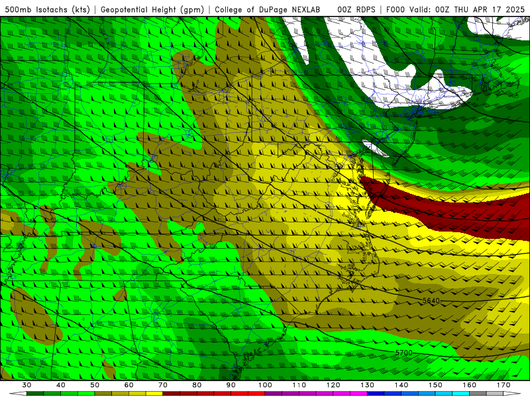Click the '110' legend scale number
The height and width of the screenshot is (397, 530).
coord(299,385)
